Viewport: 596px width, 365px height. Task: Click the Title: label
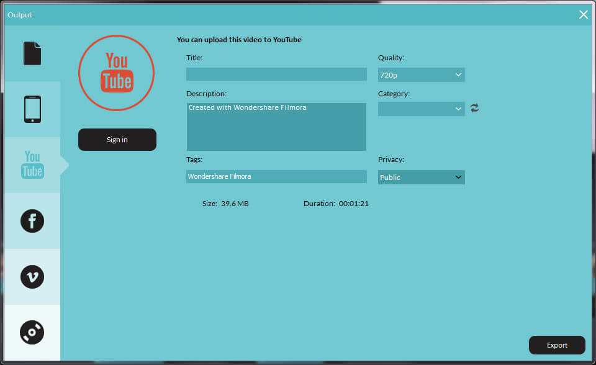pos(194,58)
